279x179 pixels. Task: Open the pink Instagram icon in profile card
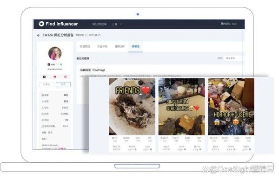[x=65, y=77]
